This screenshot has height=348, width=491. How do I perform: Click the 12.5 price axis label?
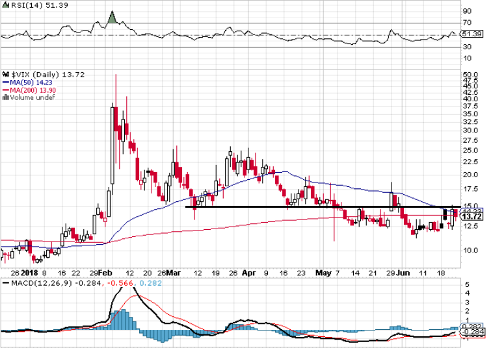click(x=471, y=226)
